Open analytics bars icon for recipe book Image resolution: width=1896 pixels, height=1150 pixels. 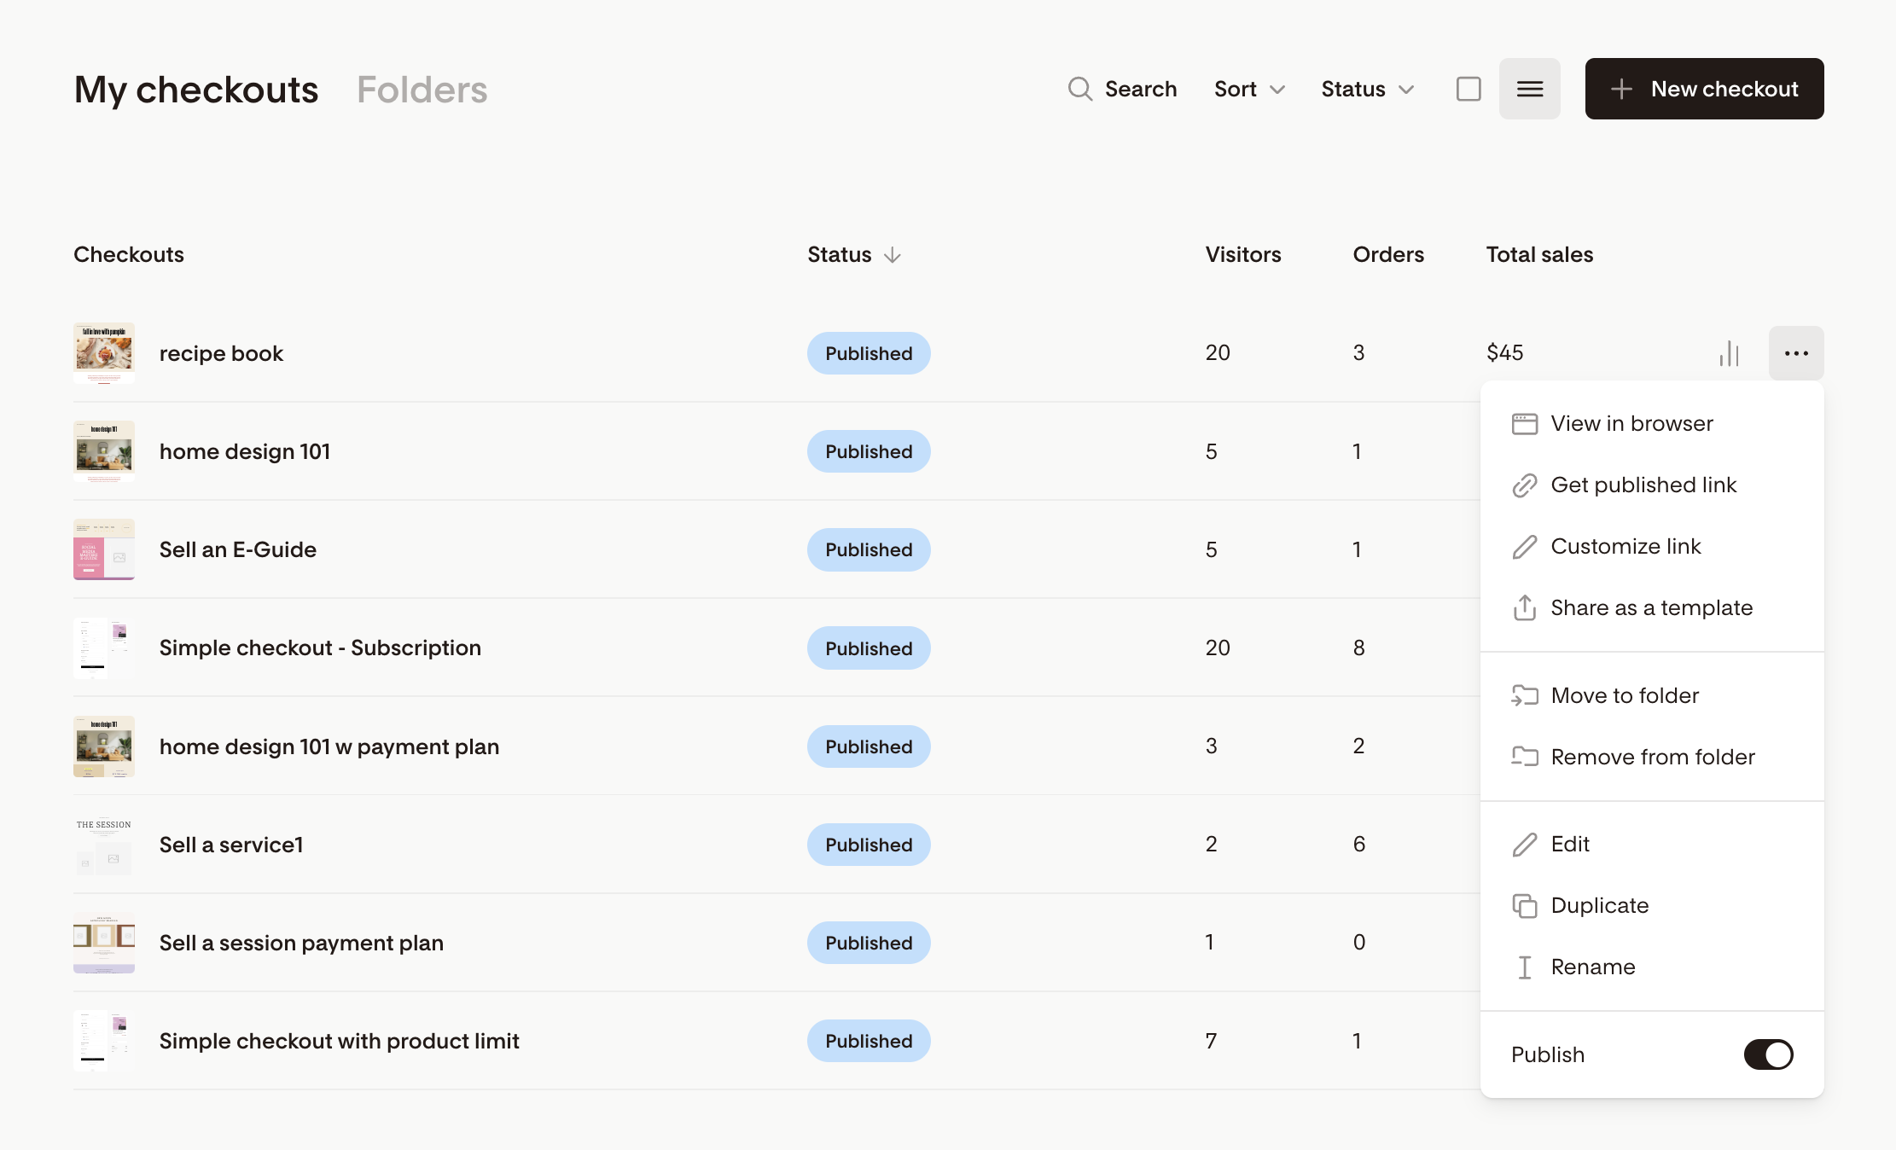click(1729, 353)
